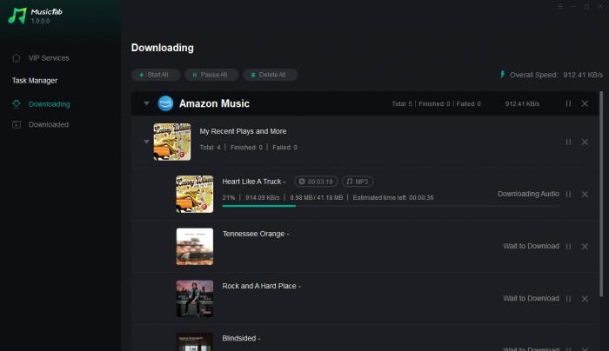609x351 pixels.
Task: Click Heart Like A Truck album thumbnail
Action: pyautogui.click(x=195, y=194)
